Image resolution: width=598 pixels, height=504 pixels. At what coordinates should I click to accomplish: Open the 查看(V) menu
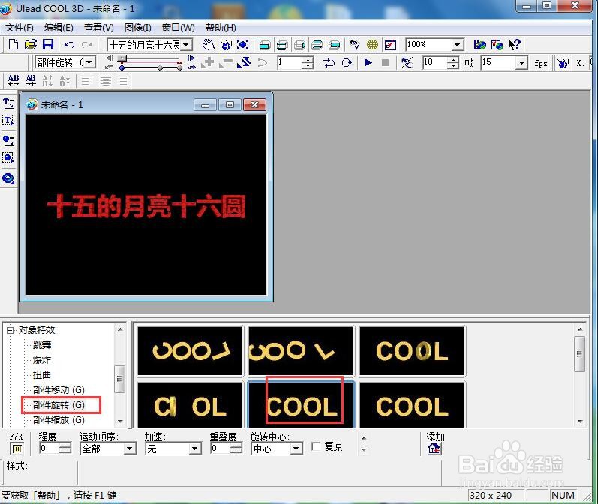coord(99,28)
